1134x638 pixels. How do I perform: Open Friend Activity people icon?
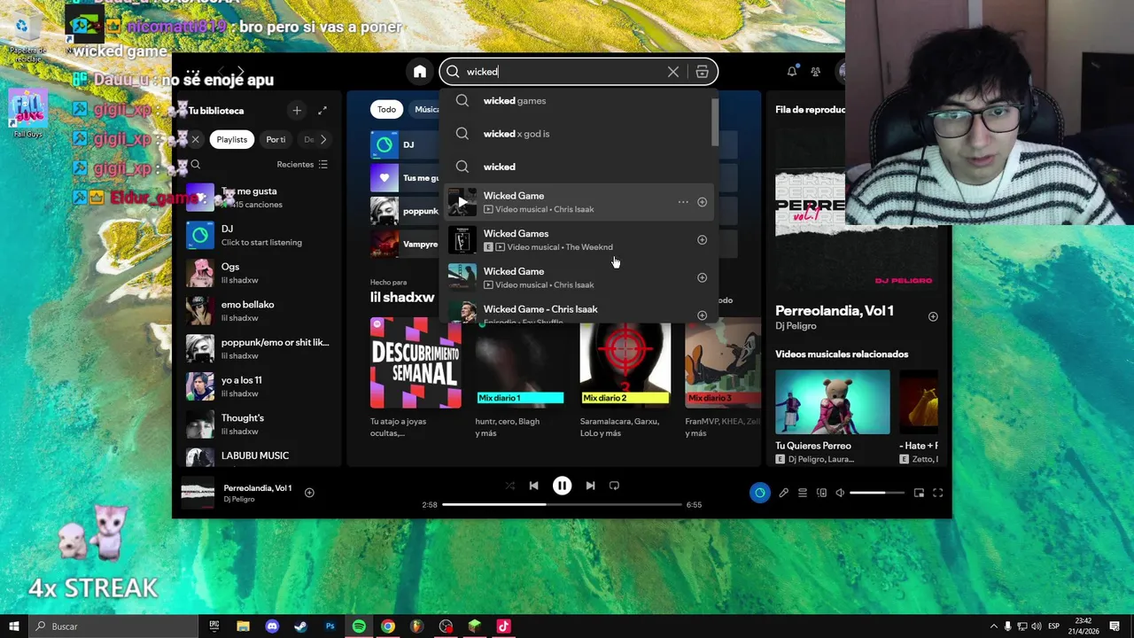pos(815,72)
